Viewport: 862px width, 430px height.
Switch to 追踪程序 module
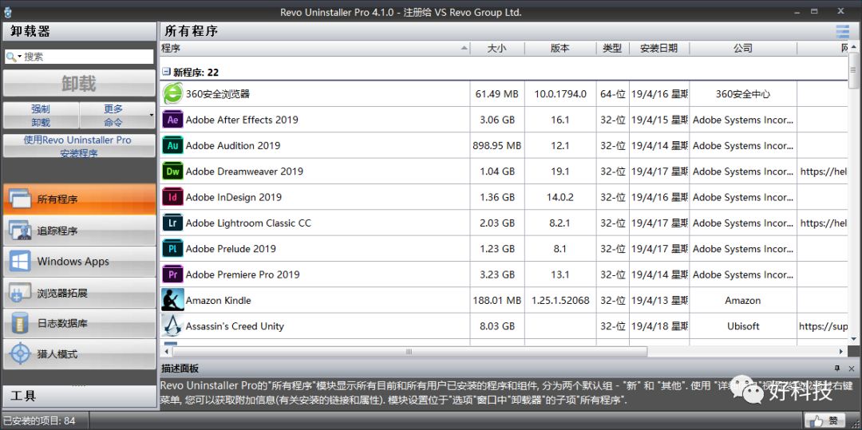[x=78, y=231]
